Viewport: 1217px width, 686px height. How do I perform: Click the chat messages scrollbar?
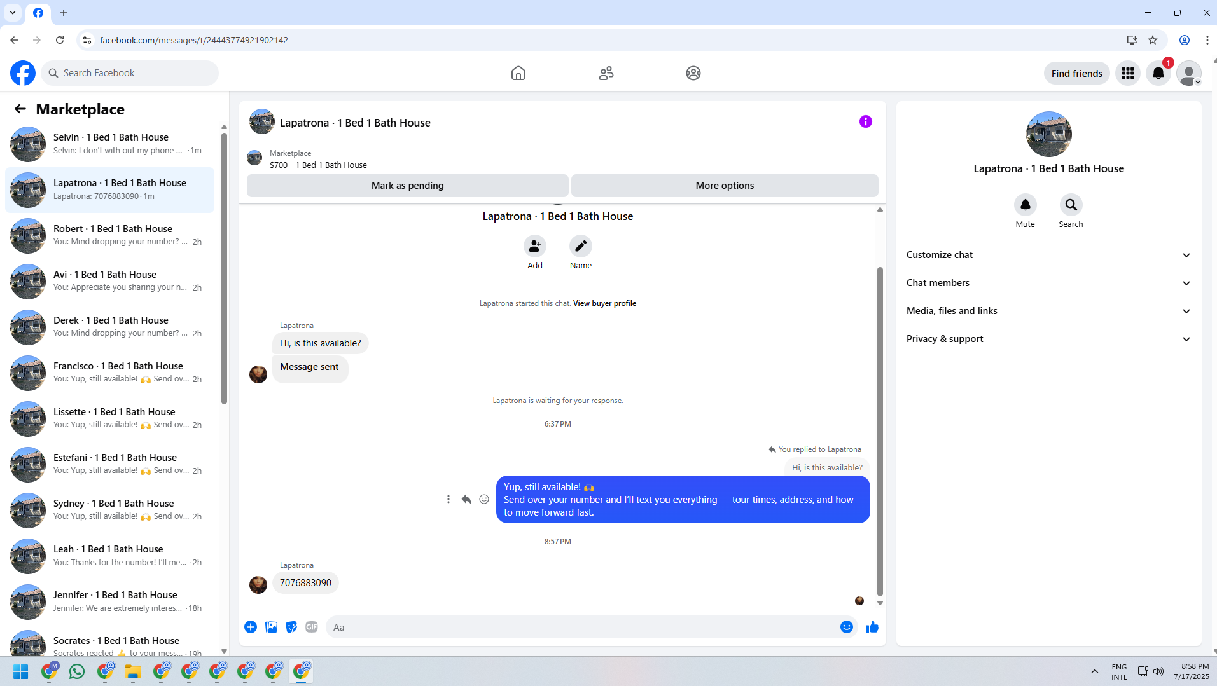(x=880, y=432)
